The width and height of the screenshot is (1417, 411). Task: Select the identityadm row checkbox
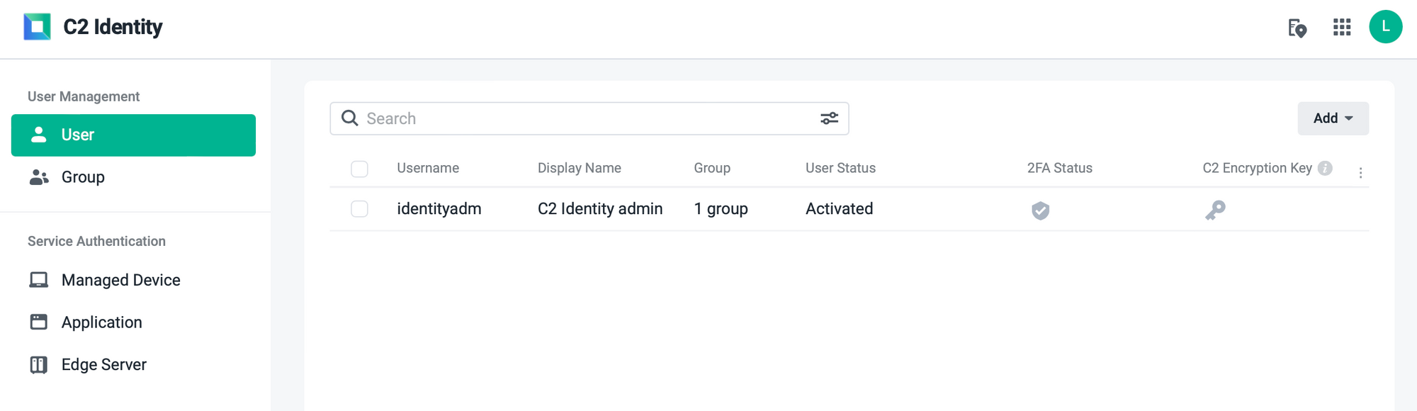coord(359,209)
